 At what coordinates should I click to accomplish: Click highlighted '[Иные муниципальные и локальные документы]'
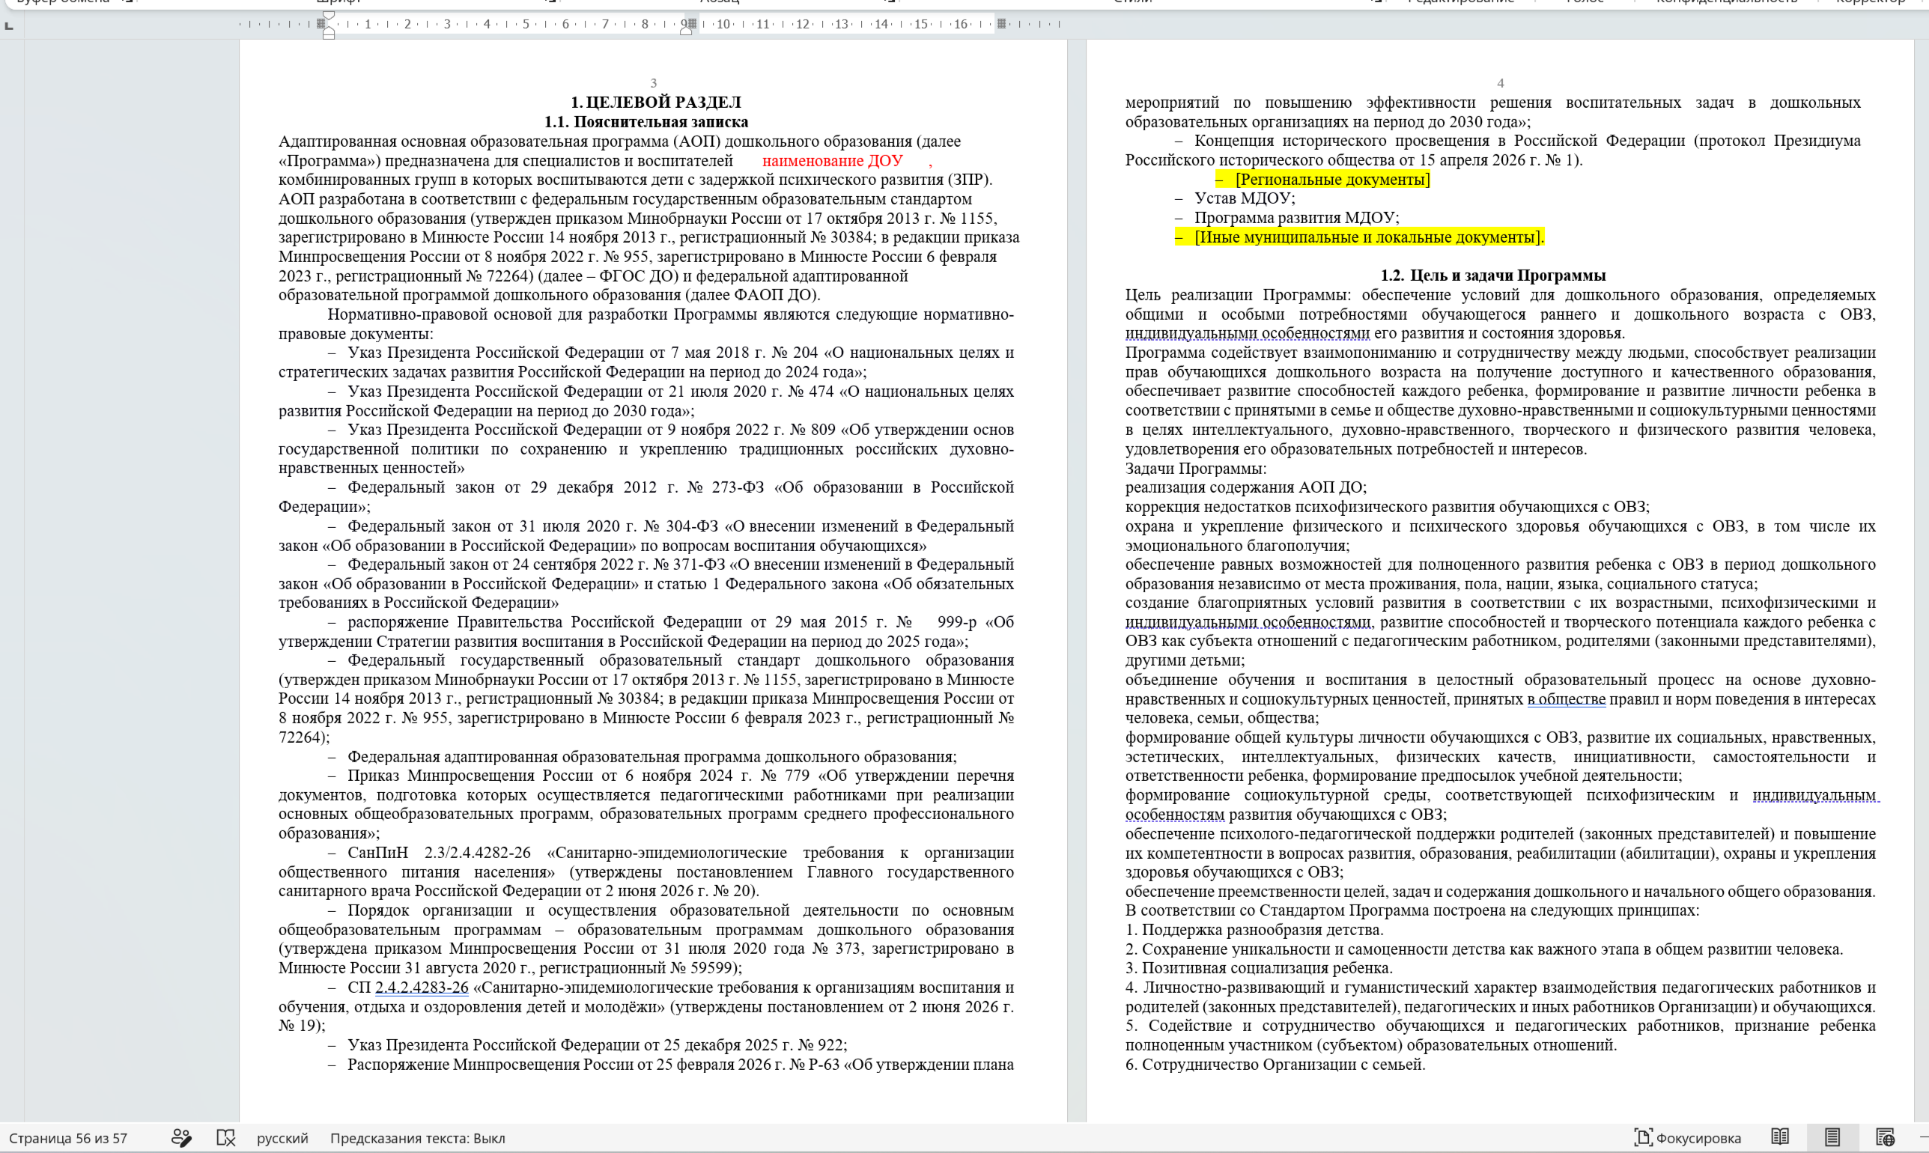(x=1369, y=237)
